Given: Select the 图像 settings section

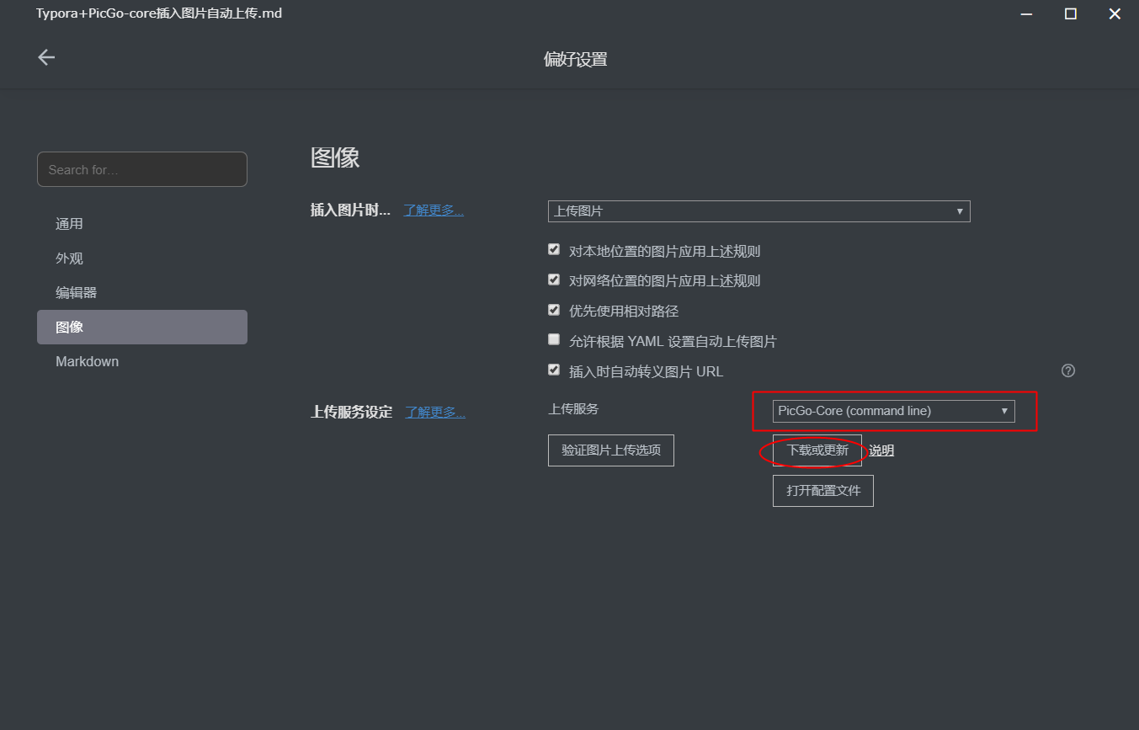Looking at the screenshot, I should coord(142,327).
